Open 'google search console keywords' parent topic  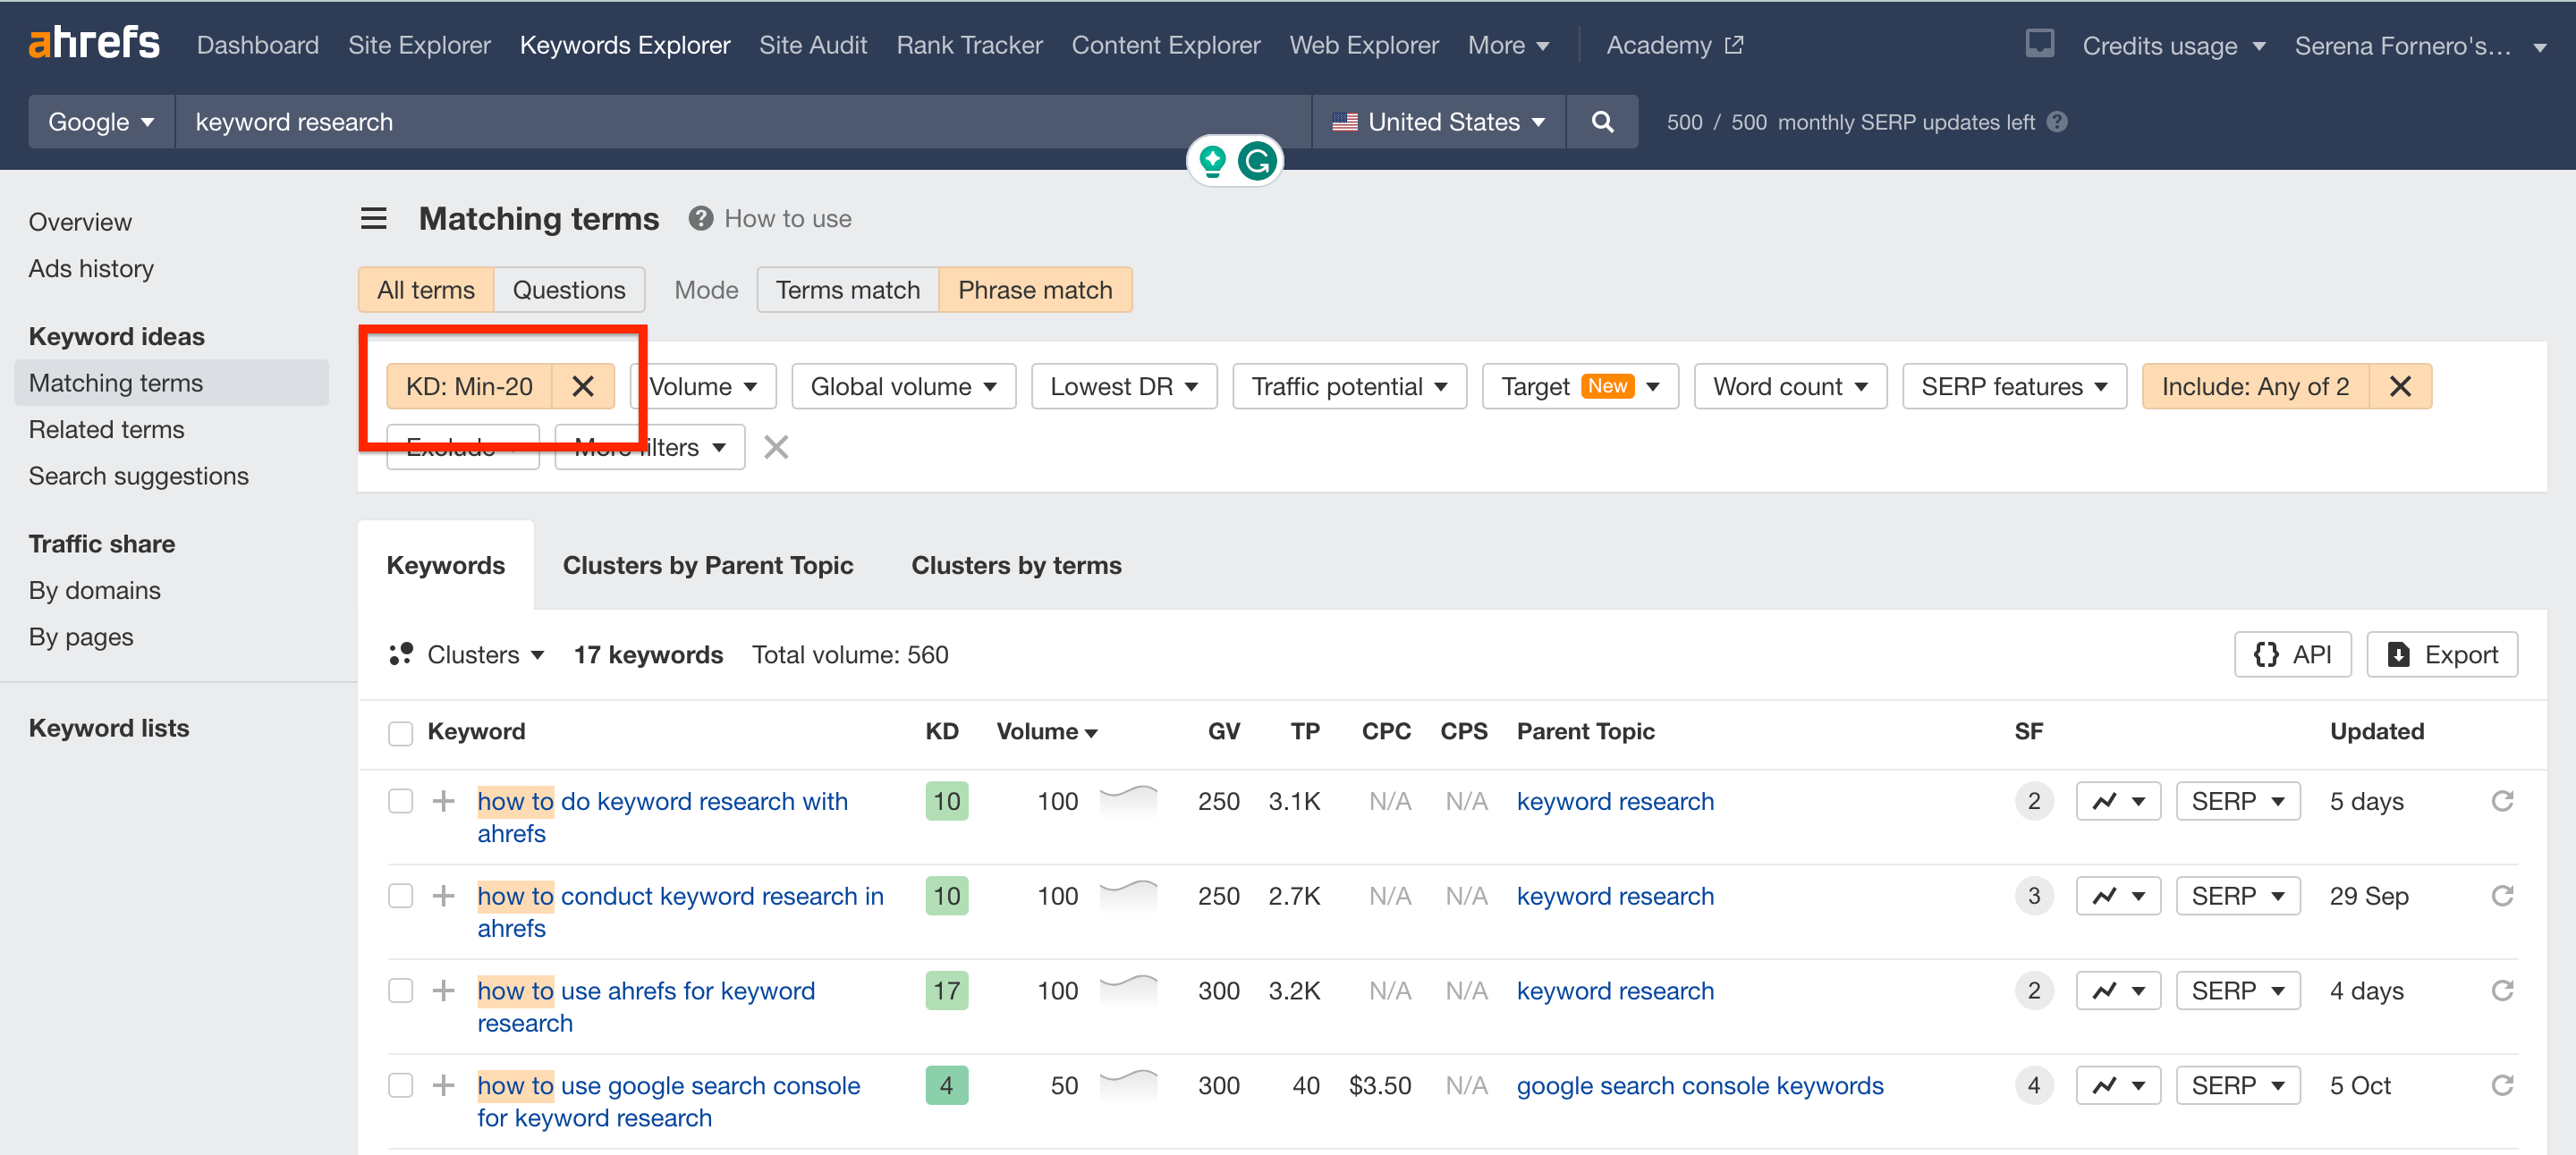tap(1699, 1085)
